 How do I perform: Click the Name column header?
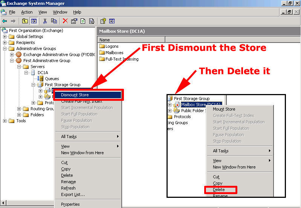pyautogui.click(x=131, y=40)
